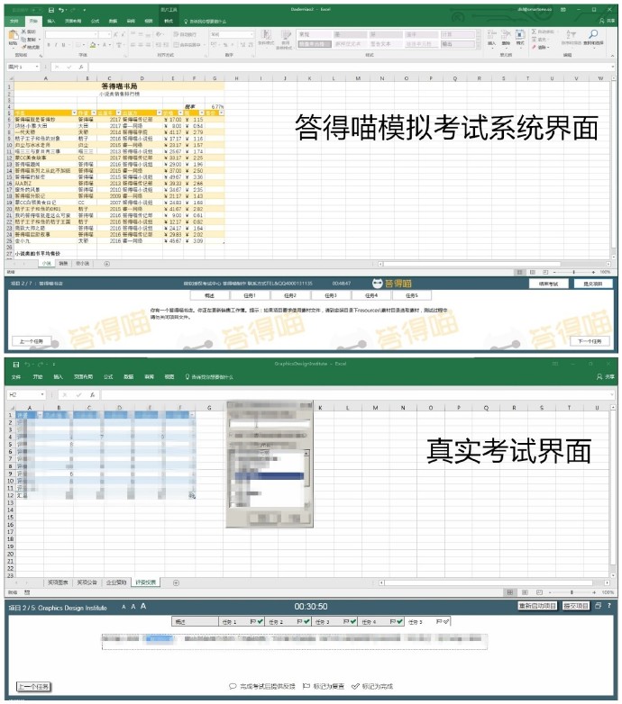
Task: Click the Conditional Formatting icon
Action: tap(267, 35)
